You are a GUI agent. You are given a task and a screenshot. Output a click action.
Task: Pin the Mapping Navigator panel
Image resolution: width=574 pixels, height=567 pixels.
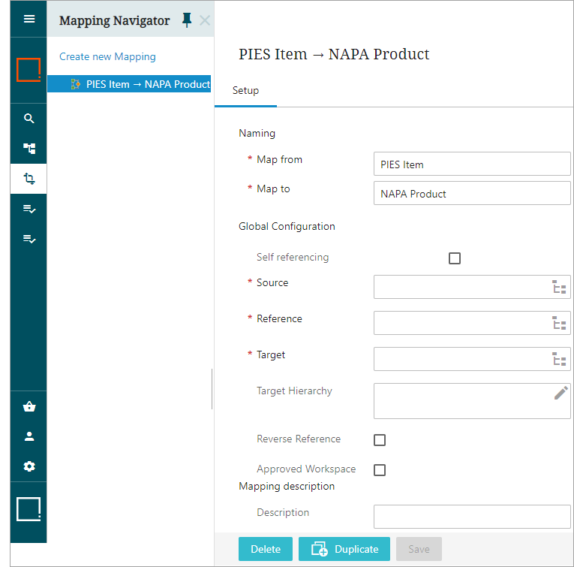coord(187,20)
